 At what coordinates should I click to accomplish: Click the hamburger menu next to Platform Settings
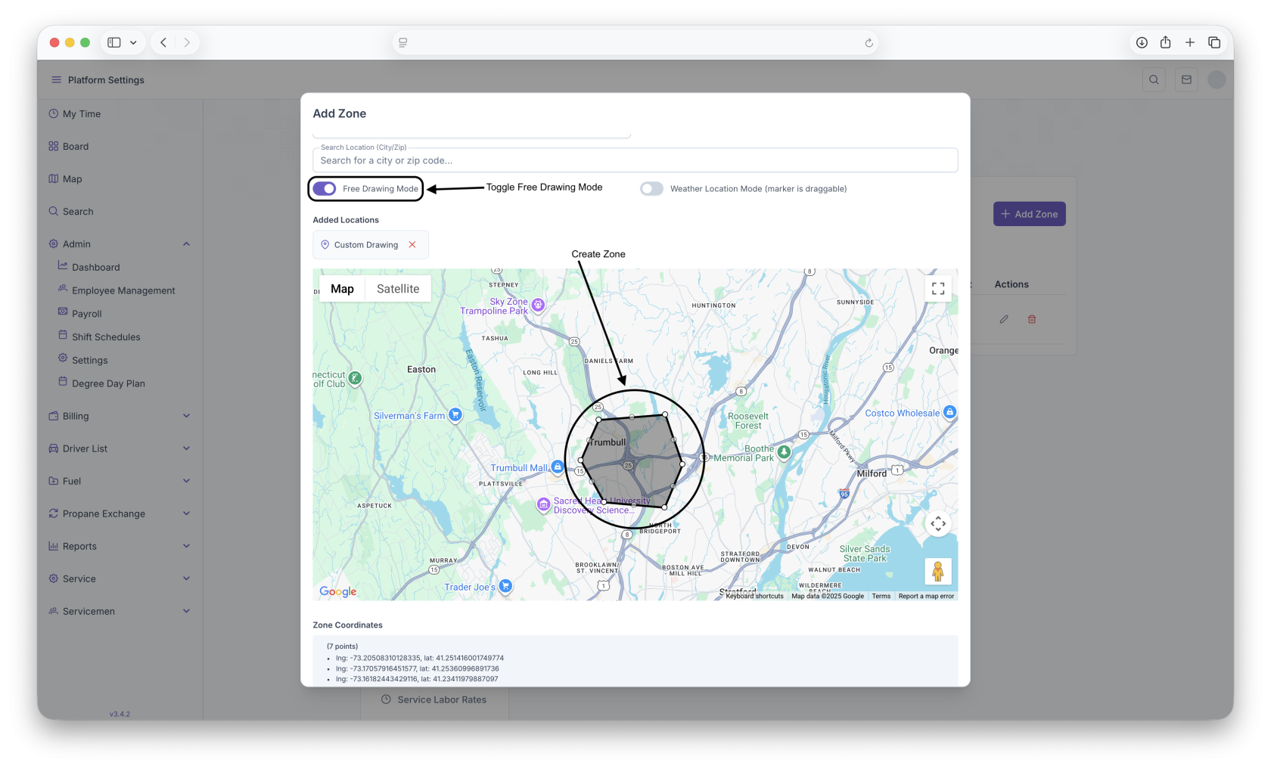coord(56,80)
